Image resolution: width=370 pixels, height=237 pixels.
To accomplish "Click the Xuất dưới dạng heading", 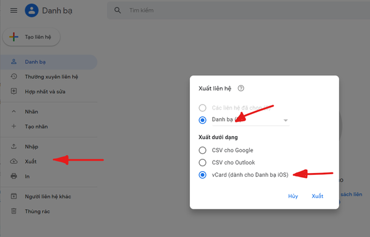I will point(218,137).
